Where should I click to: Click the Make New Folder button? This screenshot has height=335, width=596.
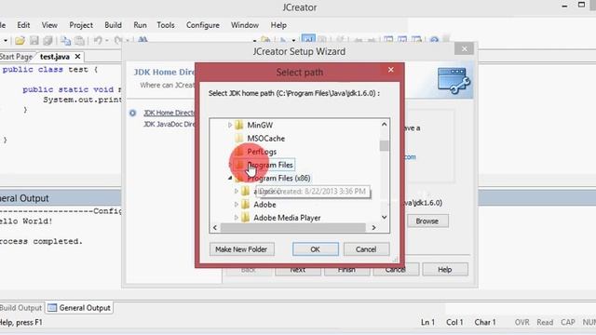[242, 249]
